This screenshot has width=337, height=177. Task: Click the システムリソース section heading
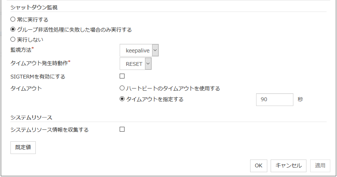[x=31, y=118]
